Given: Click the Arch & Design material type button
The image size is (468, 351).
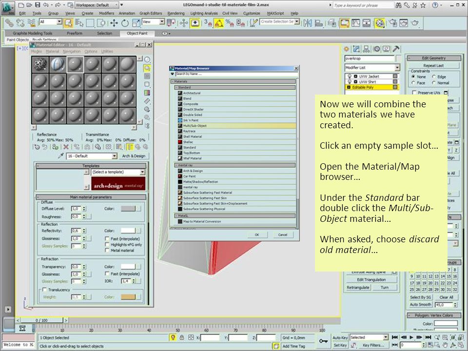Looking at the screenshot, I should (x=134, y=156).
